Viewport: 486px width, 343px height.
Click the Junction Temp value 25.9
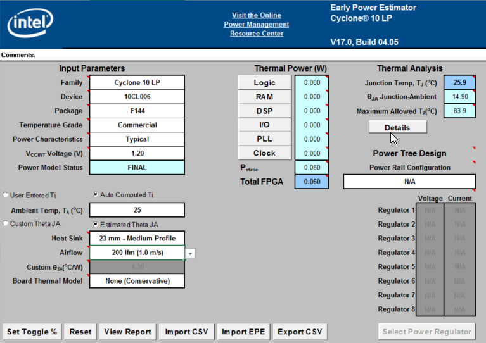coord(459,82)
